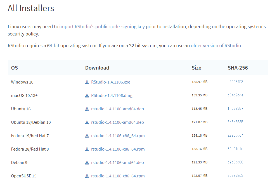
Task: Download the OpenSUSE 15 rpm file
Action: pyautogui.click(x=118, y=176)
